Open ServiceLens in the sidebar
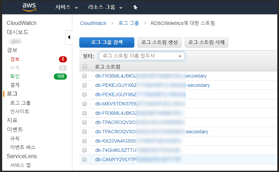The image size is (279, 172). point(22,156)
